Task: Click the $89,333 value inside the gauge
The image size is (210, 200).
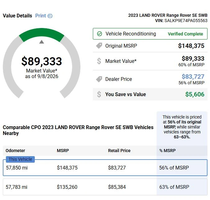Action: [42, 61]
